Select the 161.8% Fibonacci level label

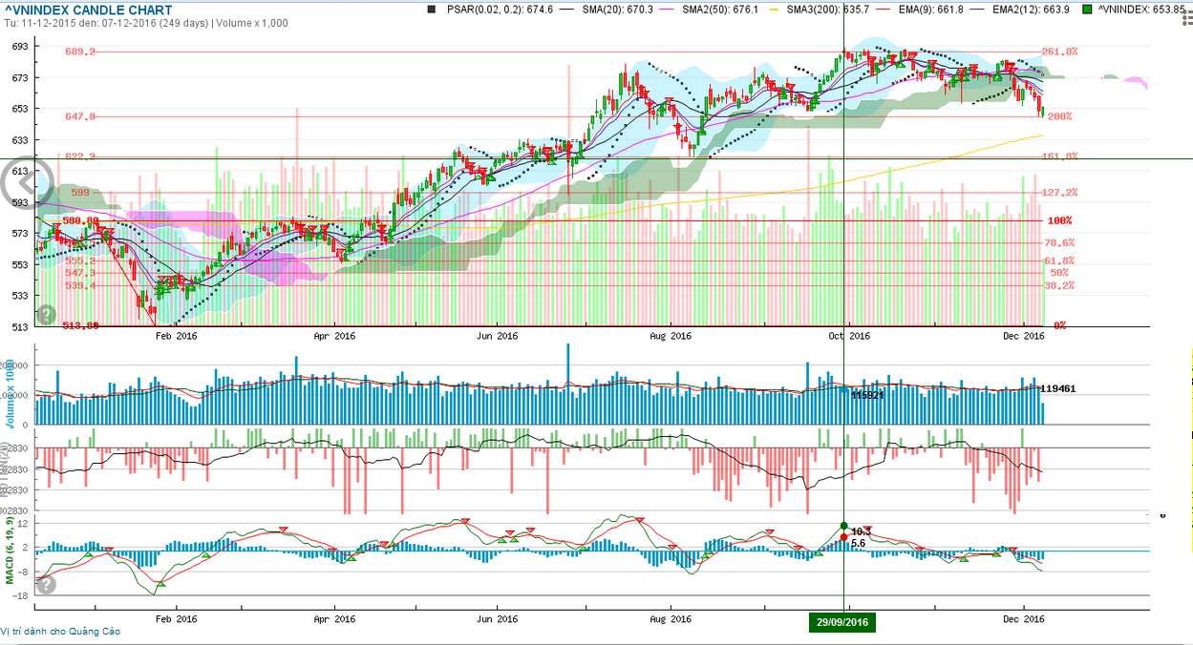click(x=1059, y=156)
